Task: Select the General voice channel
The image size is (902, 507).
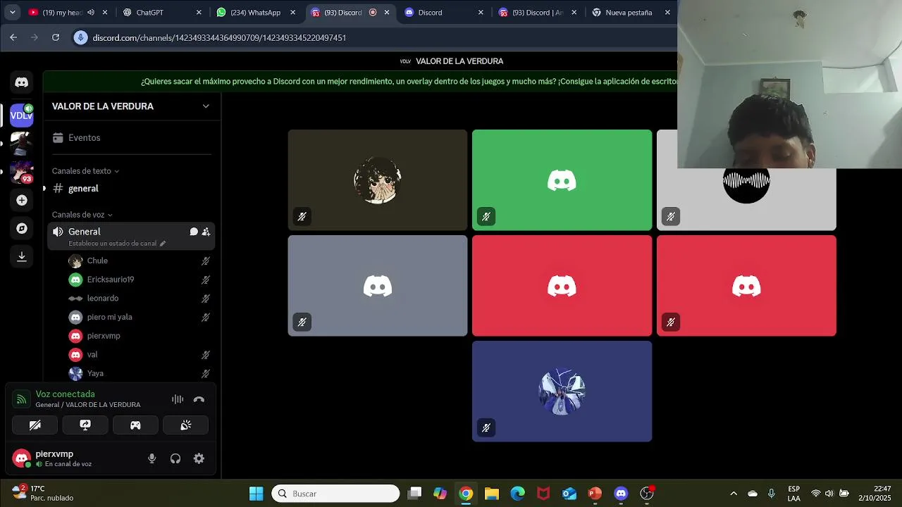Action: click(x=131, y=236)
